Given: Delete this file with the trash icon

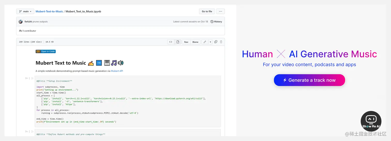Looking at the screenshot, I should point(221,42).
